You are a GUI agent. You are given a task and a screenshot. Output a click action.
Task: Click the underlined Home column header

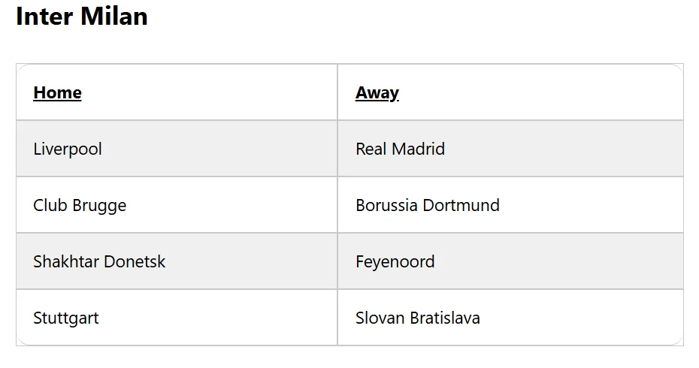[58, 92]
